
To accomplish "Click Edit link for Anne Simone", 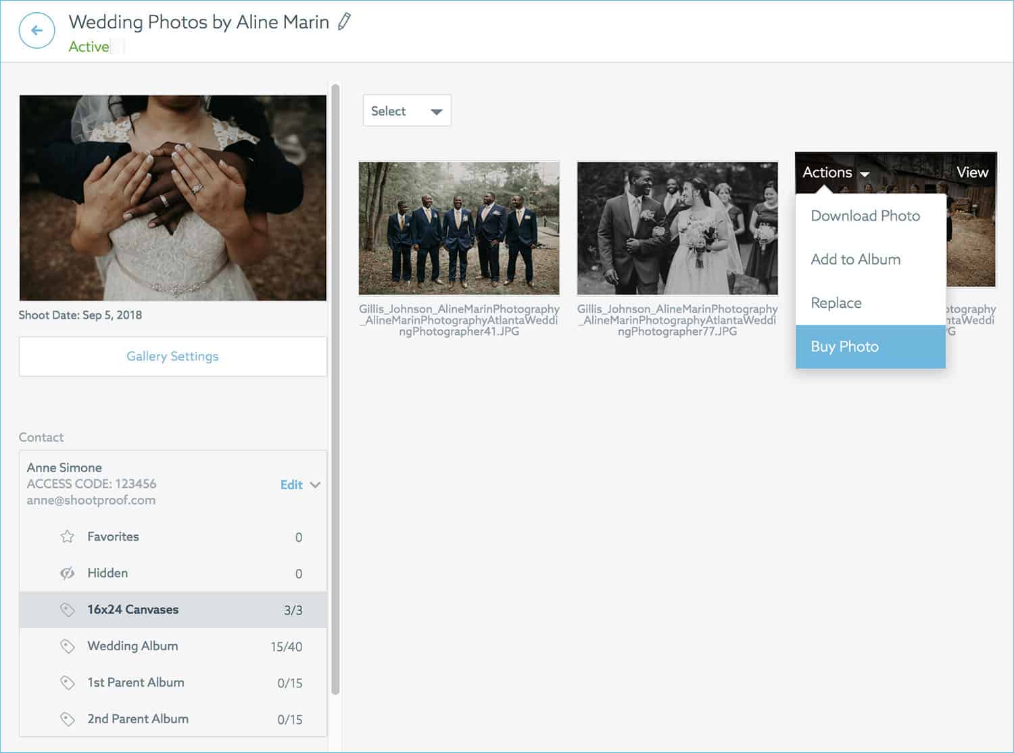I will coord(291,484).
